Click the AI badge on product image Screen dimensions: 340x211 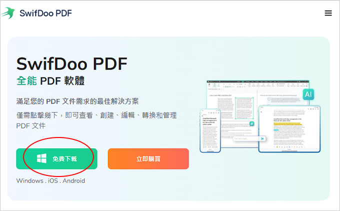(308, 94)
